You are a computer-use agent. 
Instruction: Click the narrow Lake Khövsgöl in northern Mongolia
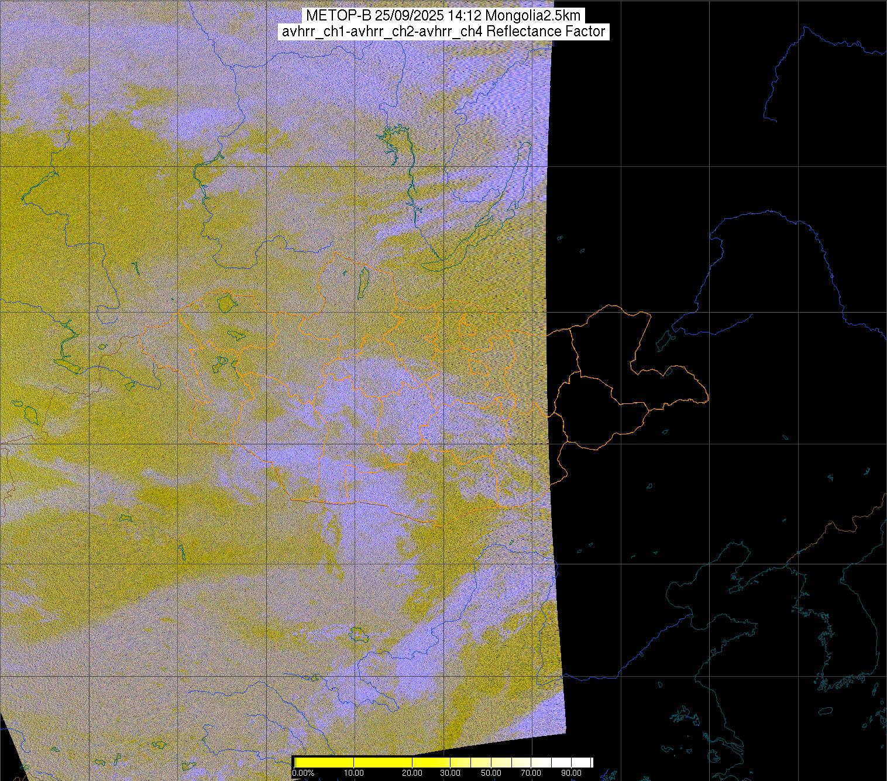[363, 280]
